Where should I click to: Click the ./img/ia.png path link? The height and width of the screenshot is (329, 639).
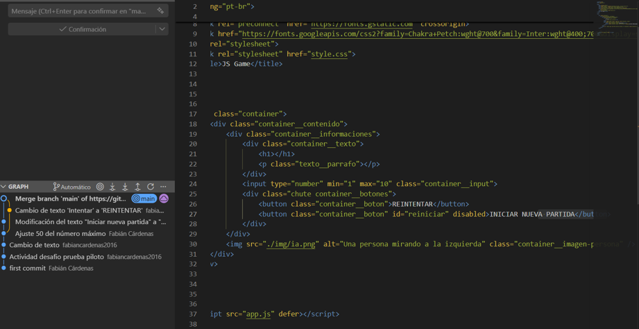pos(291,244)
